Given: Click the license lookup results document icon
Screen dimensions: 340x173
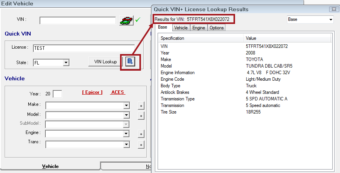Looking at the screenshot, I should point(130,62).
